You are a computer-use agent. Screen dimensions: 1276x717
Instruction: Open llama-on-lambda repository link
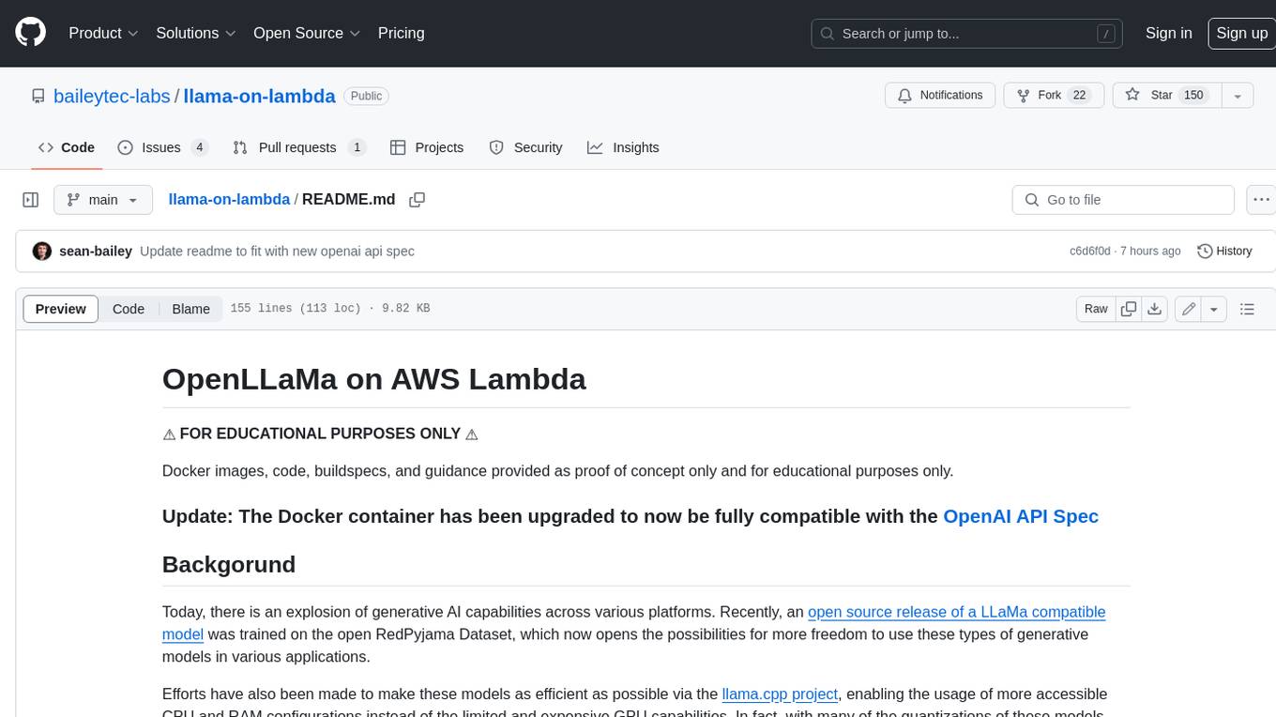tap(259, 96)
